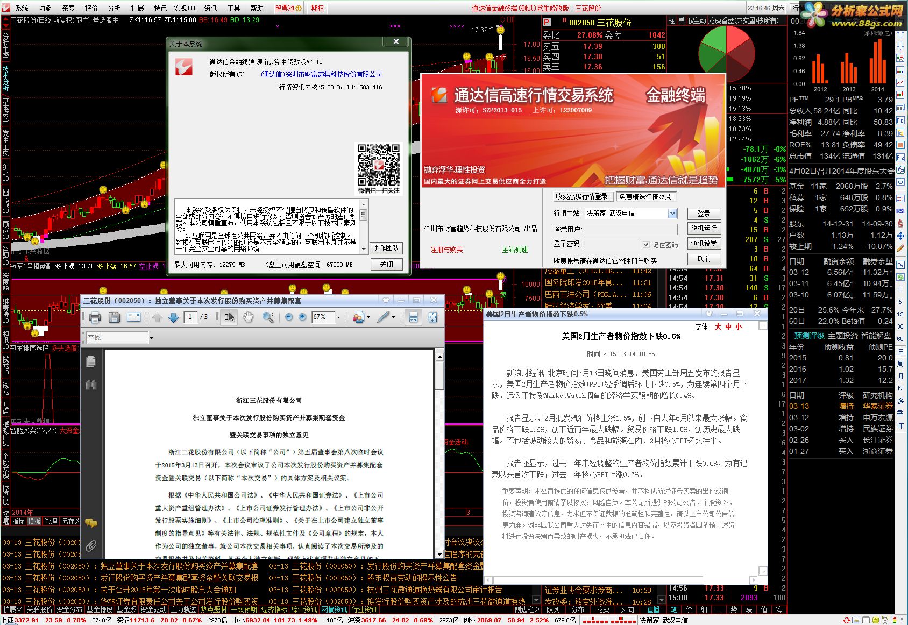Click the 期权 toolbar button
Image resolution: width=908 pixels, height=625 pixels.
tap(317, 8)
